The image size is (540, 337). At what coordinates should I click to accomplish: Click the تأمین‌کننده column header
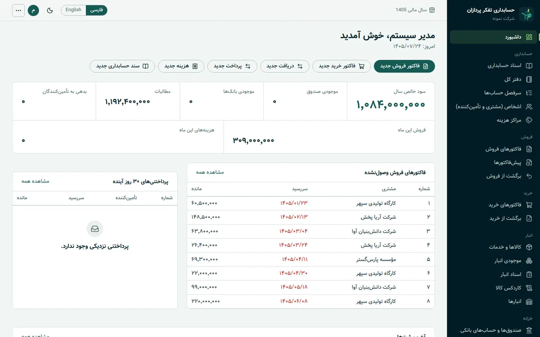pos(126,198)
